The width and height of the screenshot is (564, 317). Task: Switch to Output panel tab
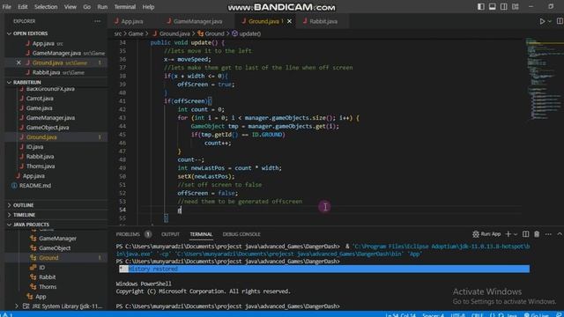click(170, 234)
